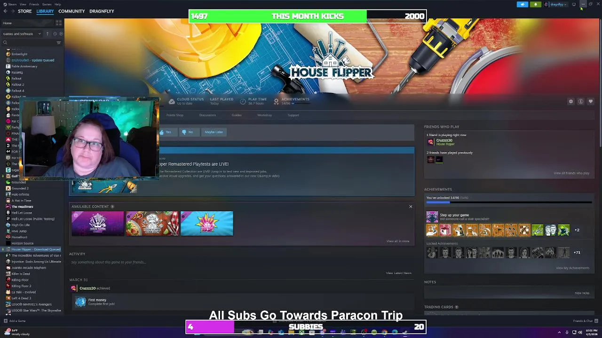This screenshot has height=338, width=602.
Task: Open Cruzzzz20 avatar in Friends Who Play
Action: (x=430, y=142)
